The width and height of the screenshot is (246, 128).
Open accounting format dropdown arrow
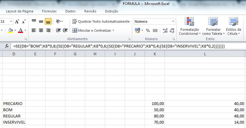(142, 30)
